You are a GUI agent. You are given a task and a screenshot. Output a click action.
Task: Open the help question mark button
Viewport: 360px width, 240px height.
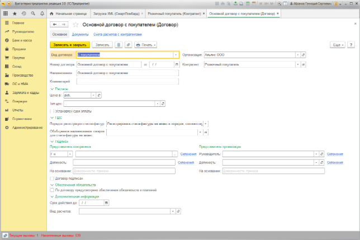click(351, 45)
